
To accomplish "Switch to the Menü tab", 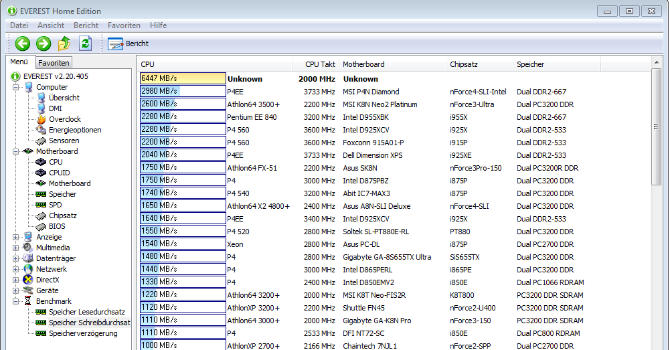I will (x=19, y=62).
